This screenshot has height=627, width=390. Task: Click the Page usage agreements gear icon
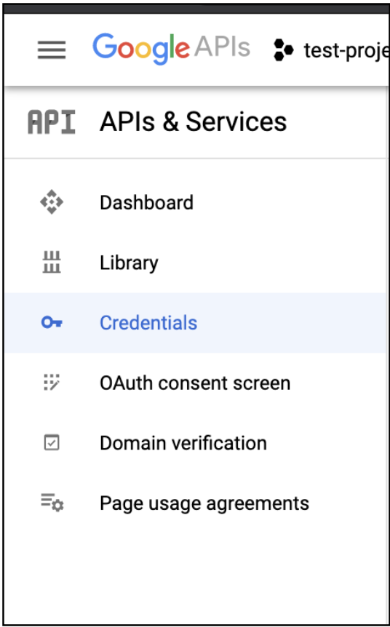[x=52, y=503]
